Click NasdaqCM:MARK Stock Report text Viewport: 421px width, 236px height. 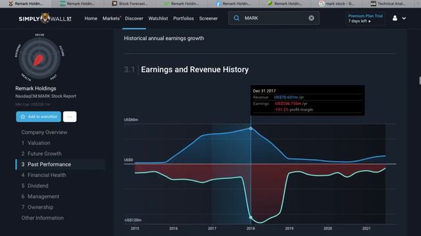[45, 96]
